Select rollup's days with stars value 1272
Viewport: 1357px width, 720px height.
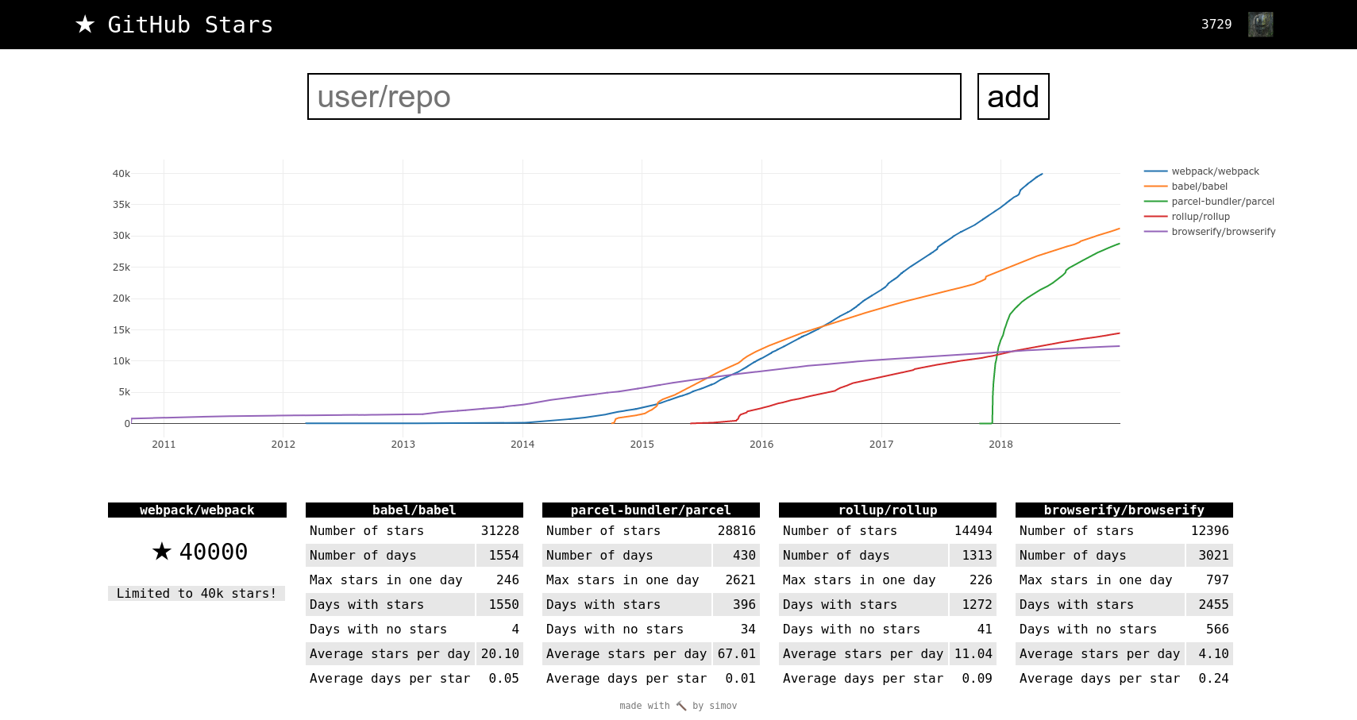pyautogui.click(x=977, y=605)
